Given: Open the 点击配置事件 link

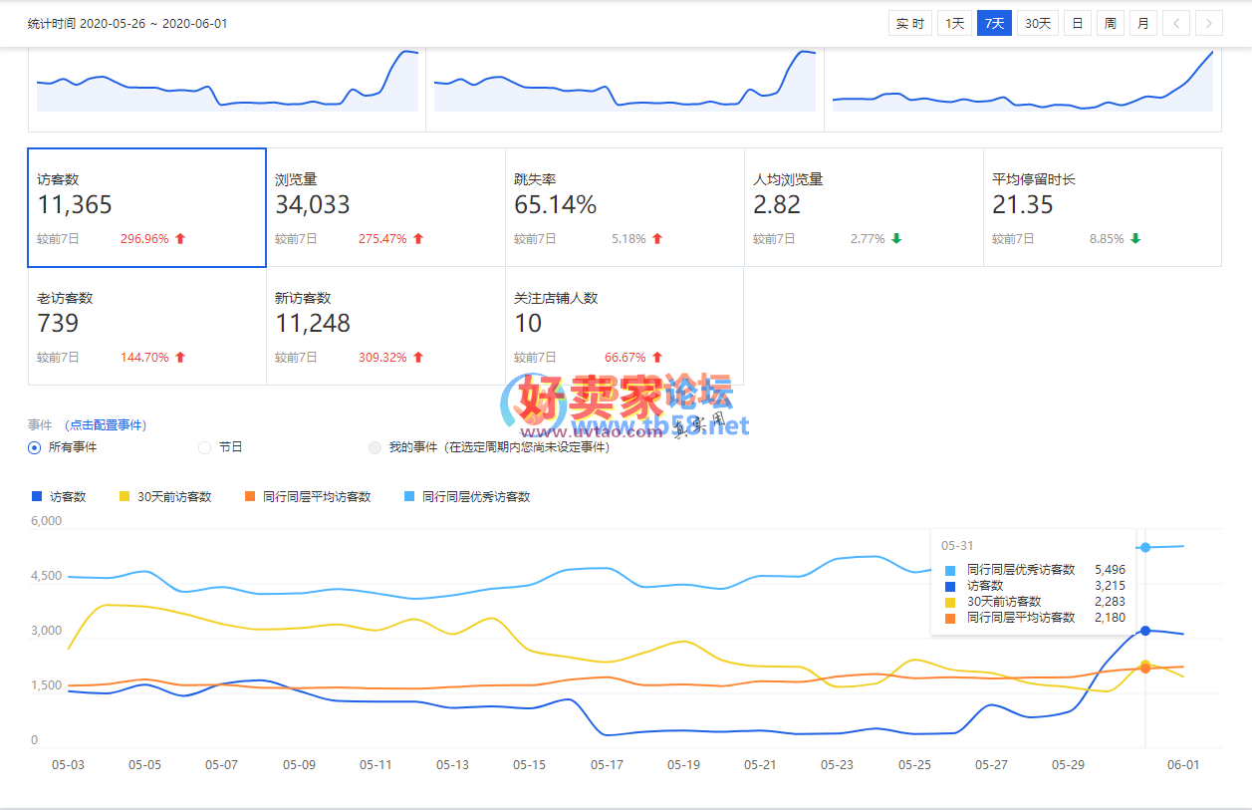Looking at the screenshot, I should 105,424.
